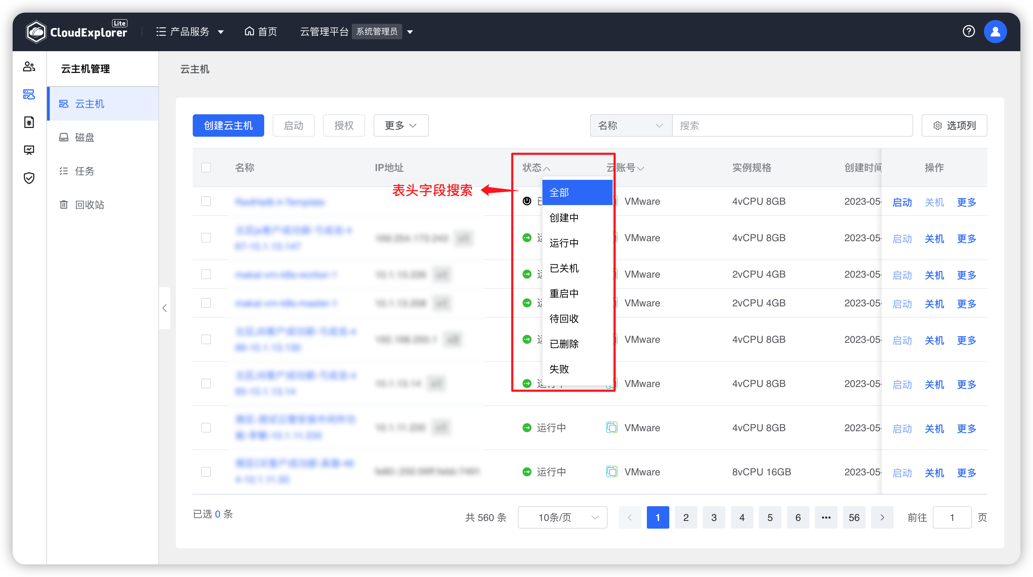Click 启动 link in the first row

tap(902, 202)
